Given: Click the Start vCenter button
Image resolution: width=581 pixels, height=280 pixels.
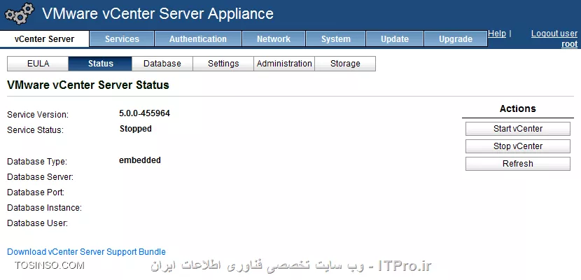Looking at the screenshot, I should click(x=517, y=129).
